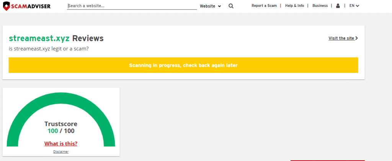Open the EN language dropdown

354,6
